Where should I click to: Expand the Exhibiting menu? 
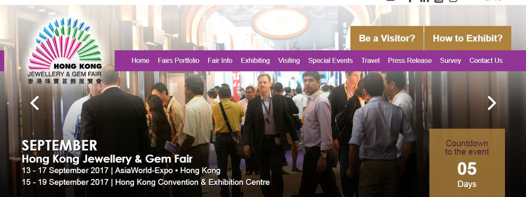255,61
